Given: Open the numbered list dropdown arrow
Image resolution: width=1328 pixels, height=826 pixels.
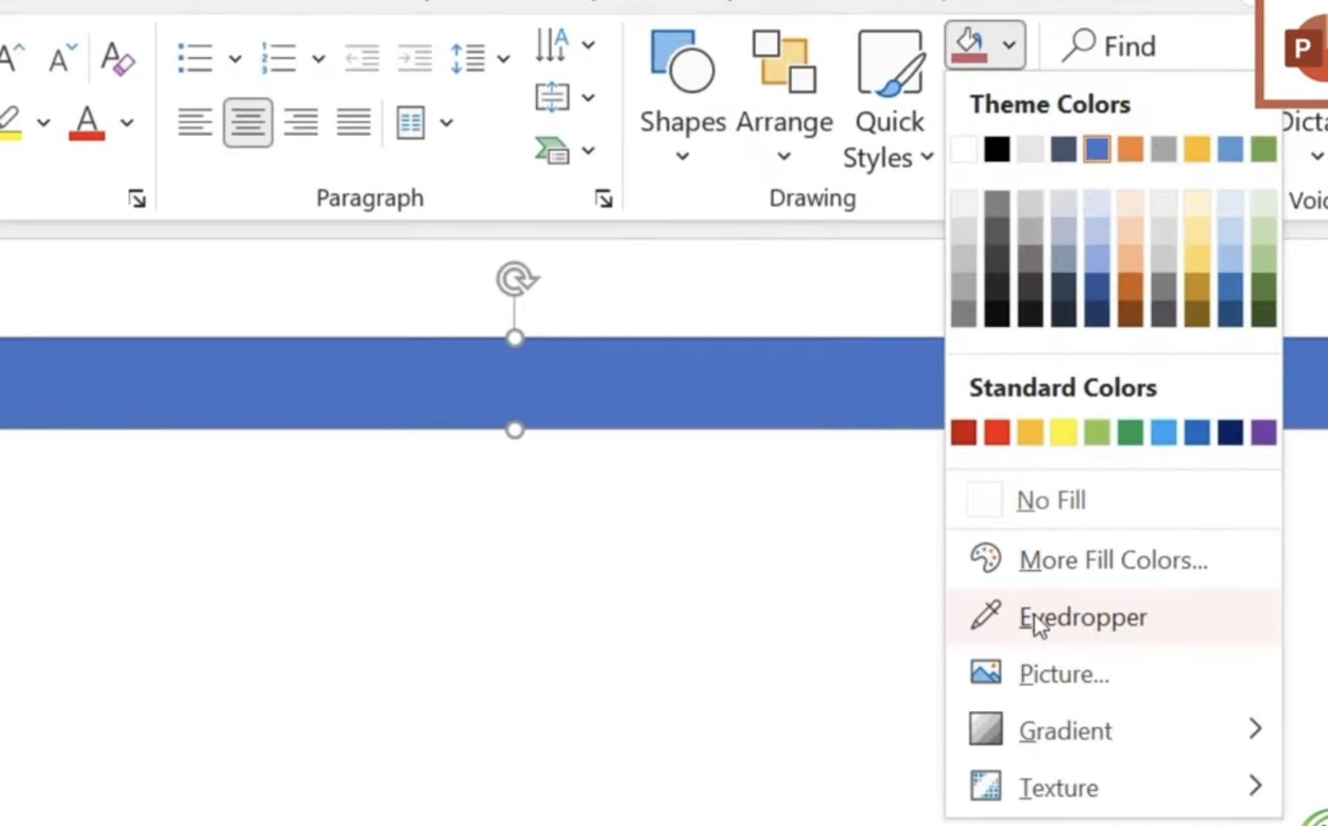Looking at the screenshot, I should (x=318, y=59).
